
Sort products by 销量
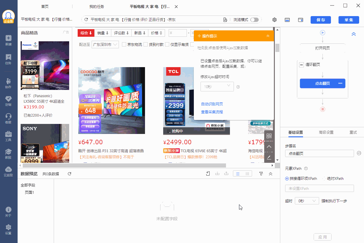(103, 33)
